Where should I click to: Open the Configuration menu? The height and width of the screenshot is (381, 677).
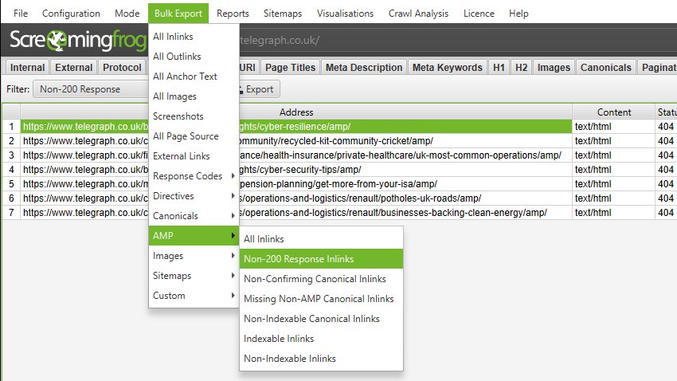[71, 14]
